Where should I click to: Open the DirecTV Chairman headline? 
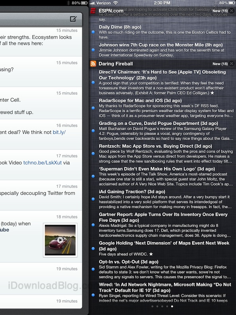pos(162,75)
